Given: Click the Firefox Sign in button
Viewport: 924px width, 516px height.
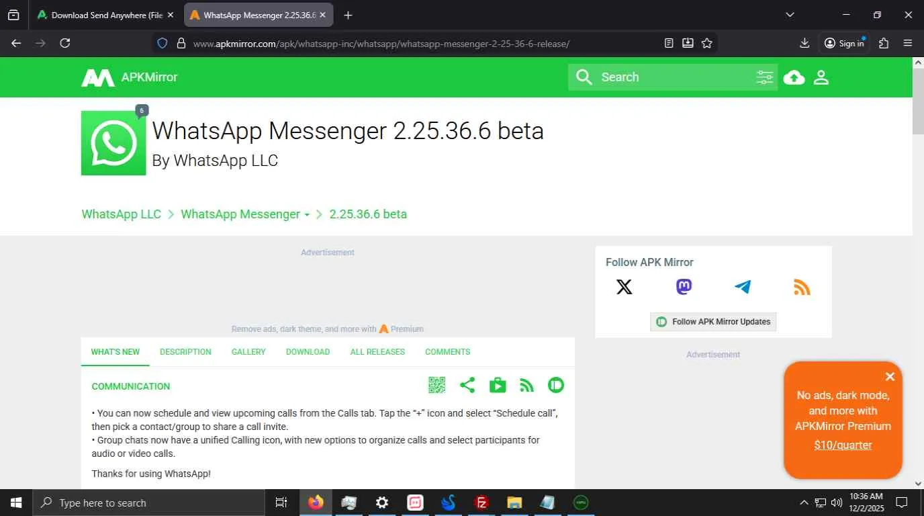Looking at the screenshot, I should tap(844, 43).
